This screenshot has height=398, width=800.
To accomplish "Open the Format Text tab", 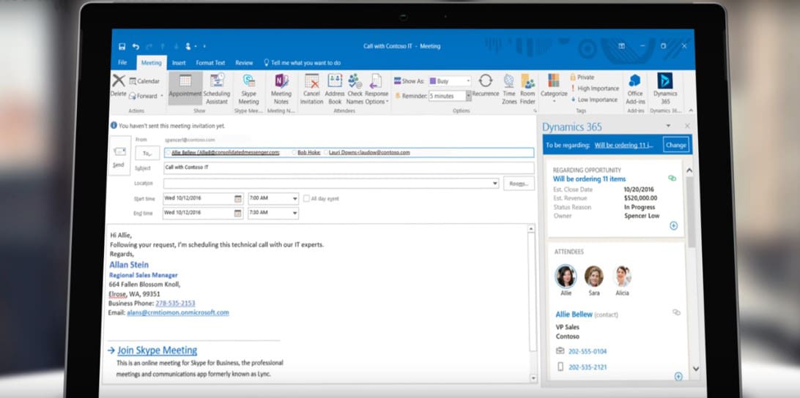I will (210, 63).
